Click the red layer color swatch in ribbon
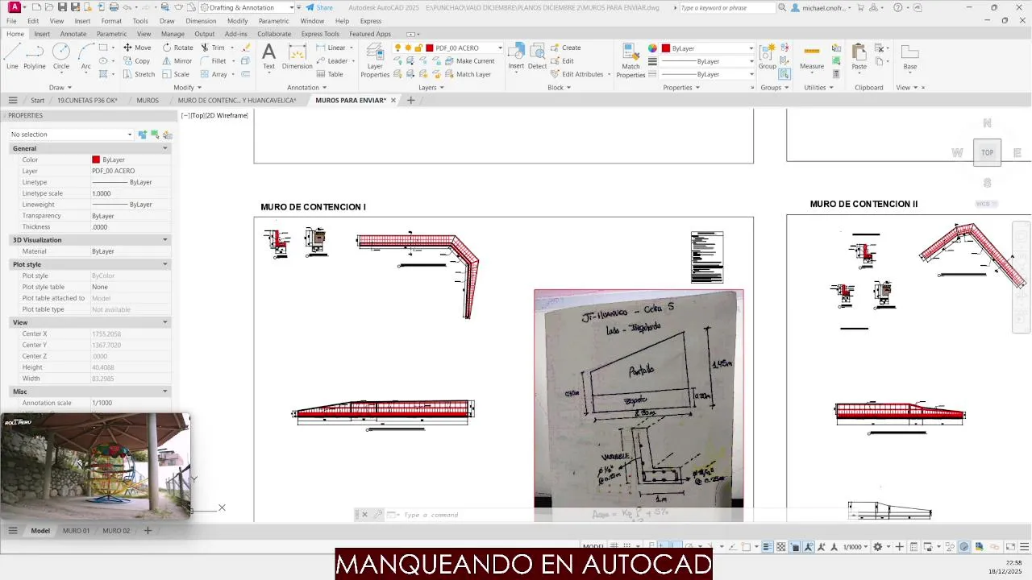This screenshot has height=580, width=1032. pyautogui.click(x=430, y=48)
